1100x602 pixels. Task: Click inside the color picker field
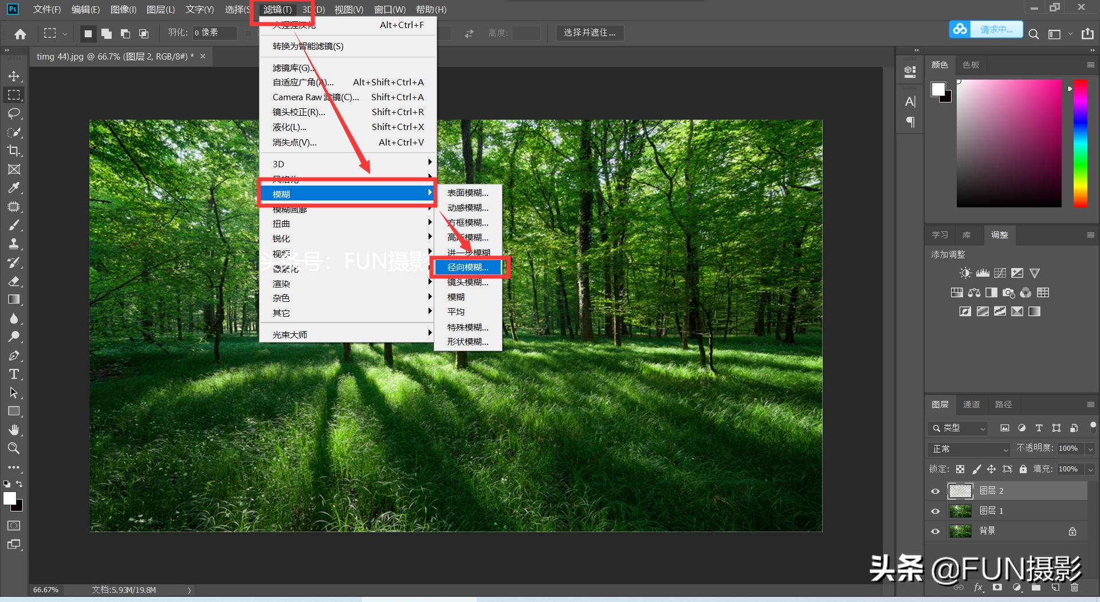click(1009, 143)
